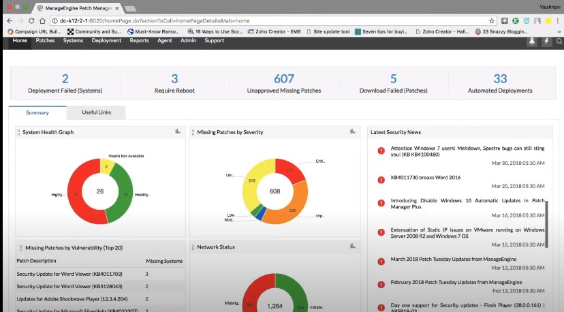
Task: Click alert icon beside KB4011730 breaks Word
Action: pyautogui.click(x=381, y=180)
